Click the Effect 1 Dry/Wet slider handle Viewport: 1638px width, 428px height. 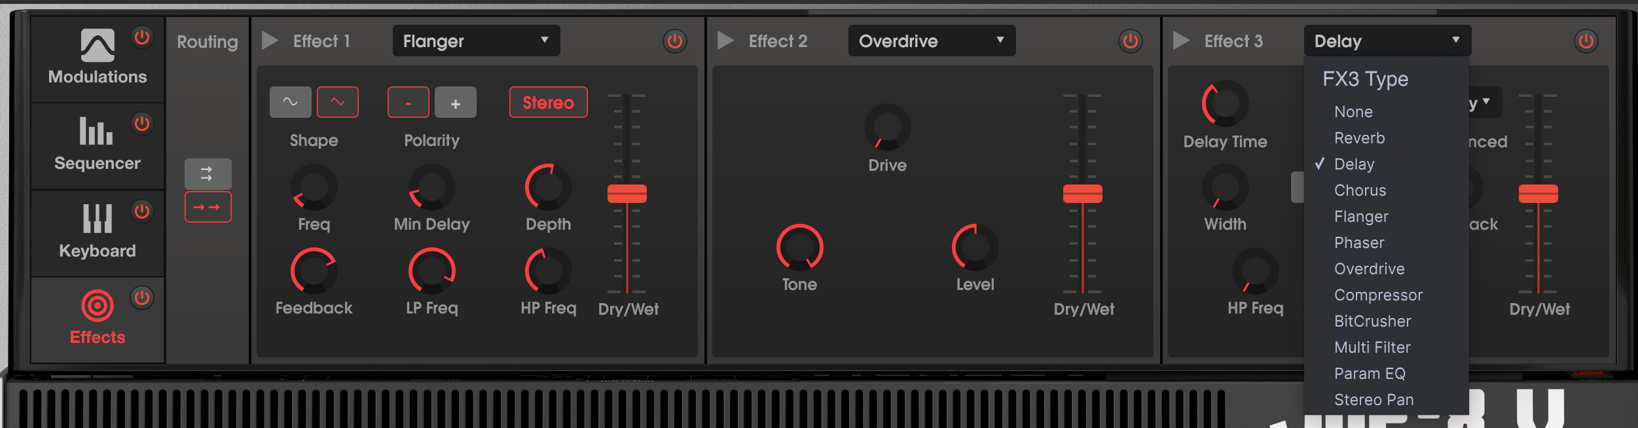627,194
